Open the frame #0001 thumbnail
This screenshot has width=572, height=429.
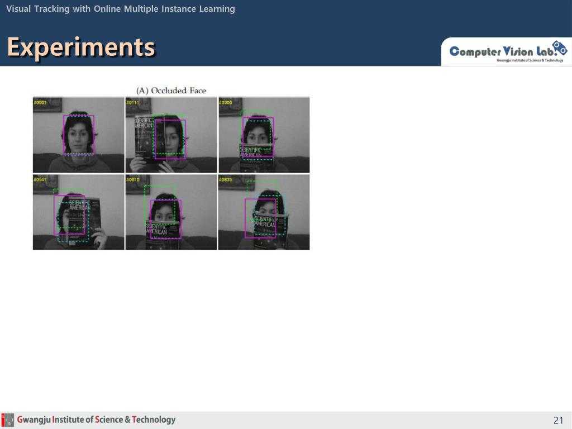click(78, 135)
